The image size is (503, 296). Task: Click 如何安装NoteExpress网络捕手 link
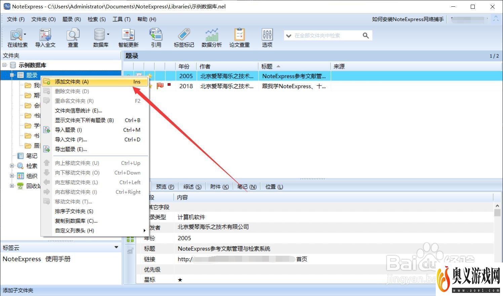[x=408, y=19]
